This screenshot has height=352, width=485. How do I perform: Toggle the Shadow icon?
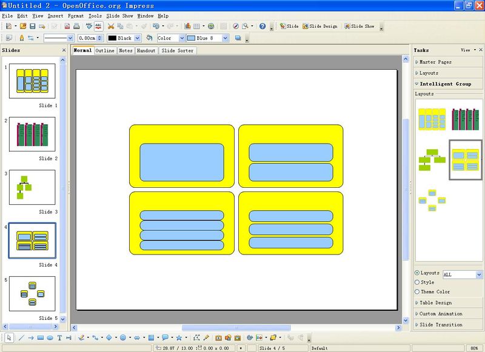238,38
